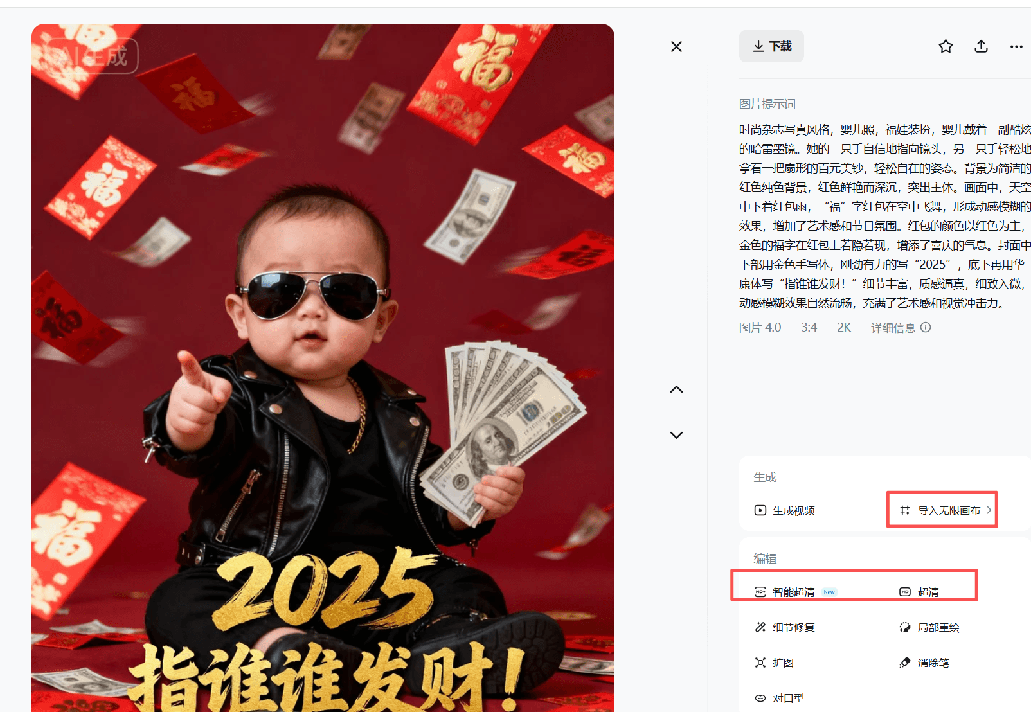
Task: Close the image preview with X
Action: pos(676,46)
